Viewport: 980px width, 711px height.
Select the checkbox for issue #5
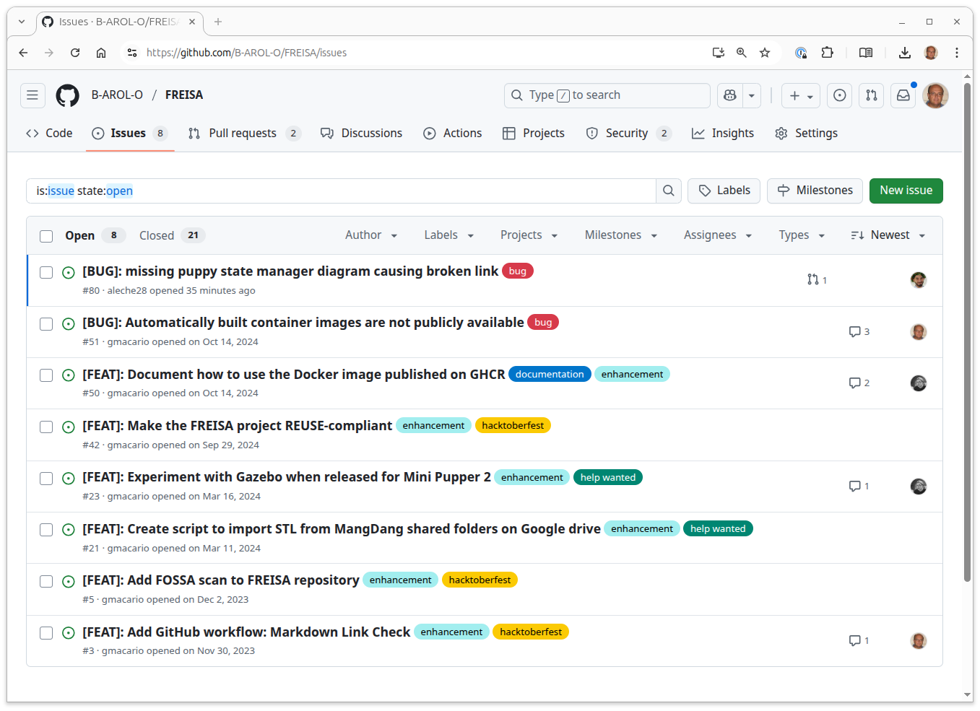[x=46, y=582]
